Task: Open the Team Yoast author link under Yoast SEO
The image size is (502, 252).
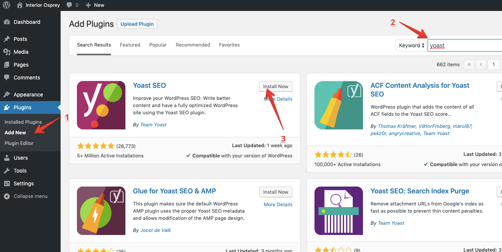Action: click(x=153, y=124)
